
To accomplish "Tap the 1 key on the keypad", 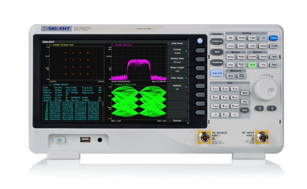I will [215, 89].
